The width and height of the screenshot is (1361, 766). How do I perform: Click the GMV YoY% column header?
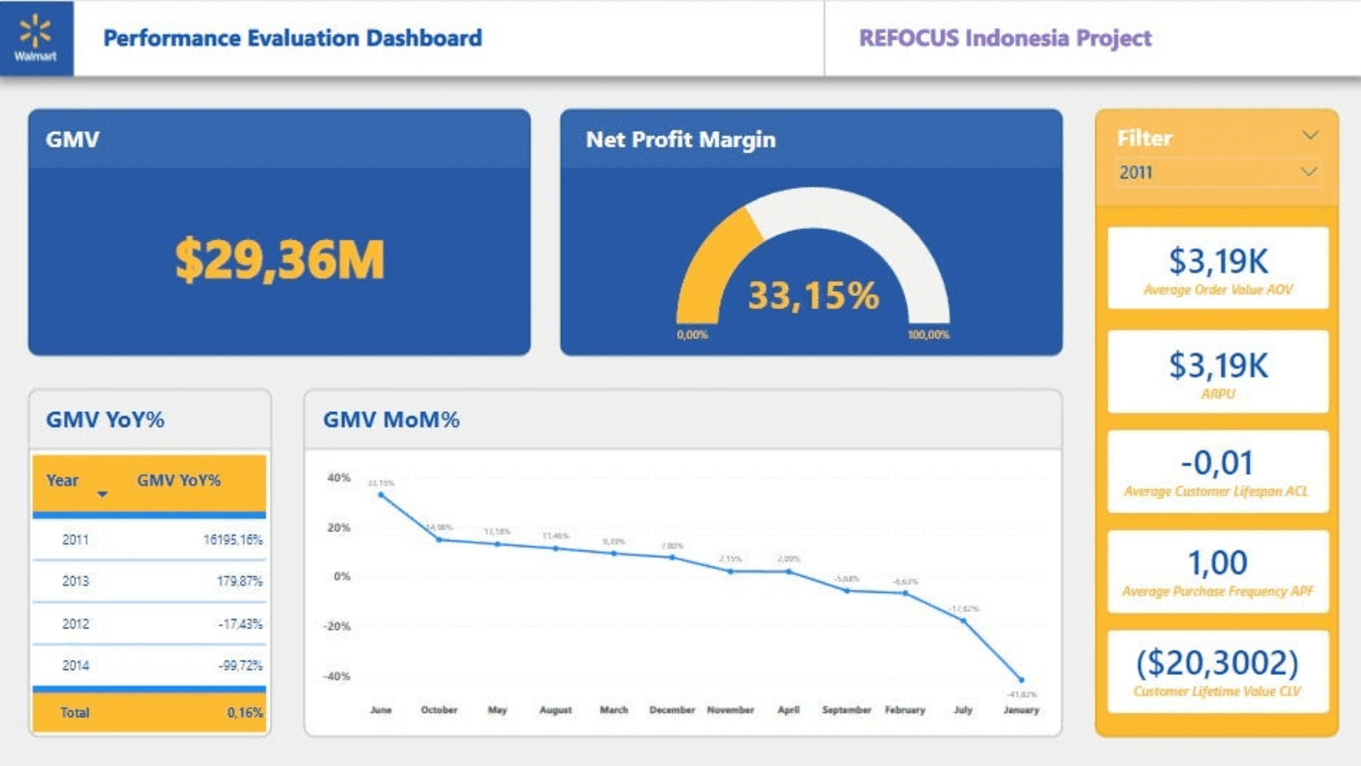178,481
